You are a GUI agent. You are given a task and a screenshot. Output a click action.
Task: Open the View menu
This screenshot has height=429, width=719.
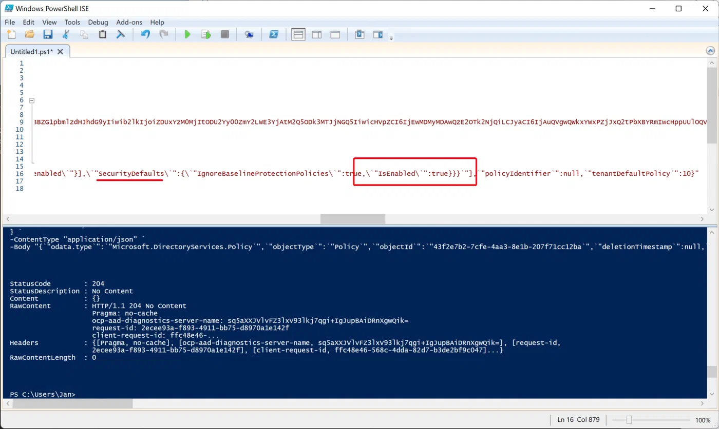point(49,22)
